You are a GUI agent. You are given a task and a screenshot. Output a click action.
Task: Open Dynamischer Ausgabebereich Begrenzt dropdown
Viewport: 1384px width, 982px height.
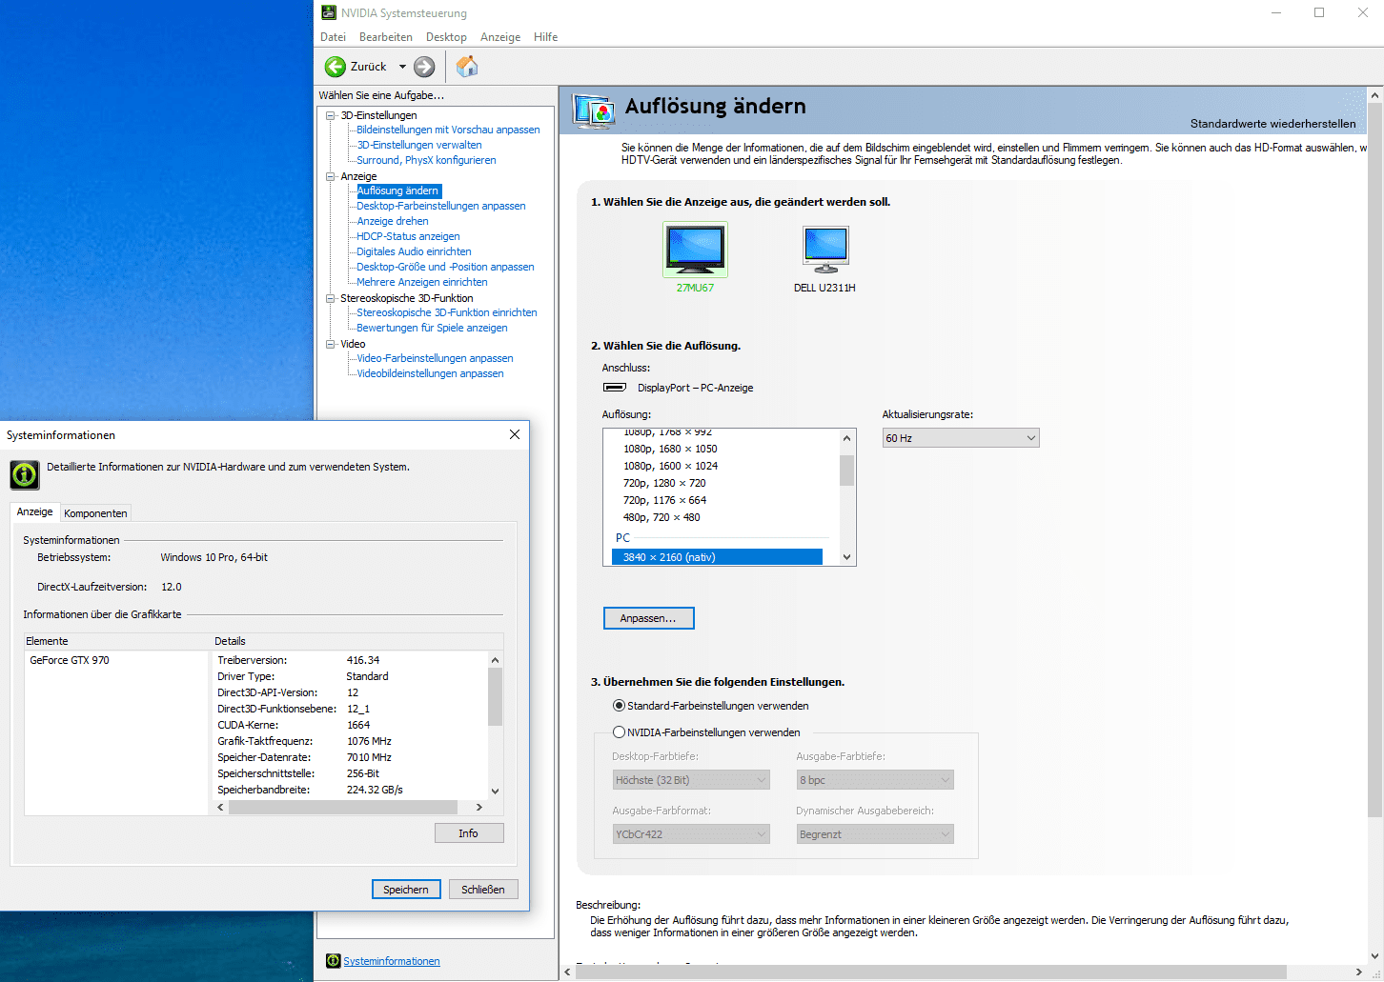point(875,834)
